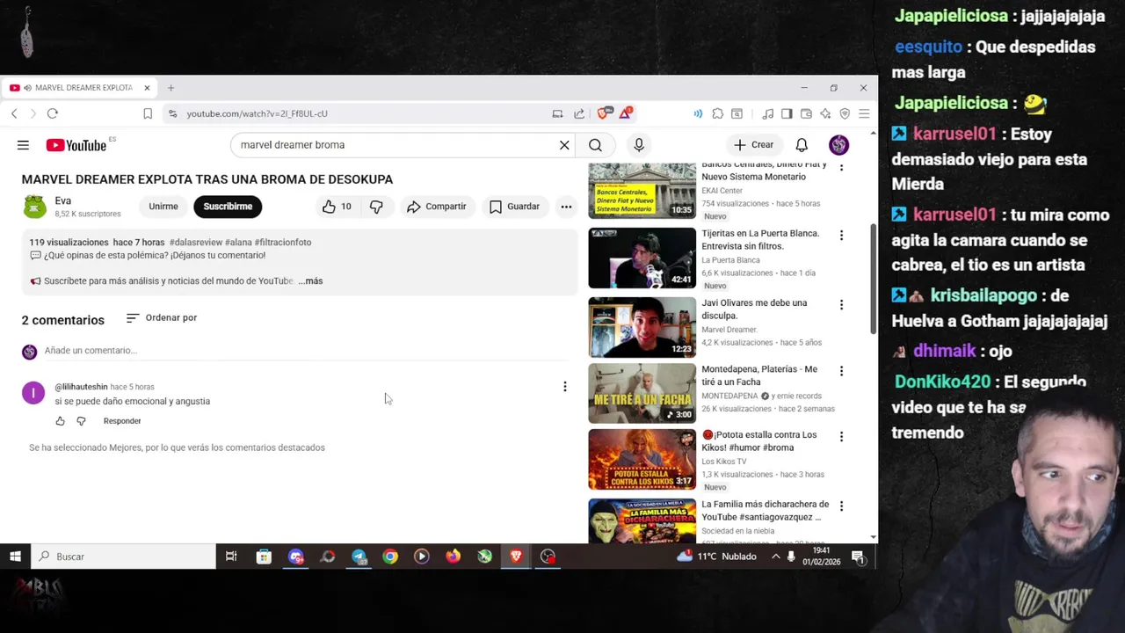
Task: Open Brave Shields lion icon
Action: [x=604, y=113]
